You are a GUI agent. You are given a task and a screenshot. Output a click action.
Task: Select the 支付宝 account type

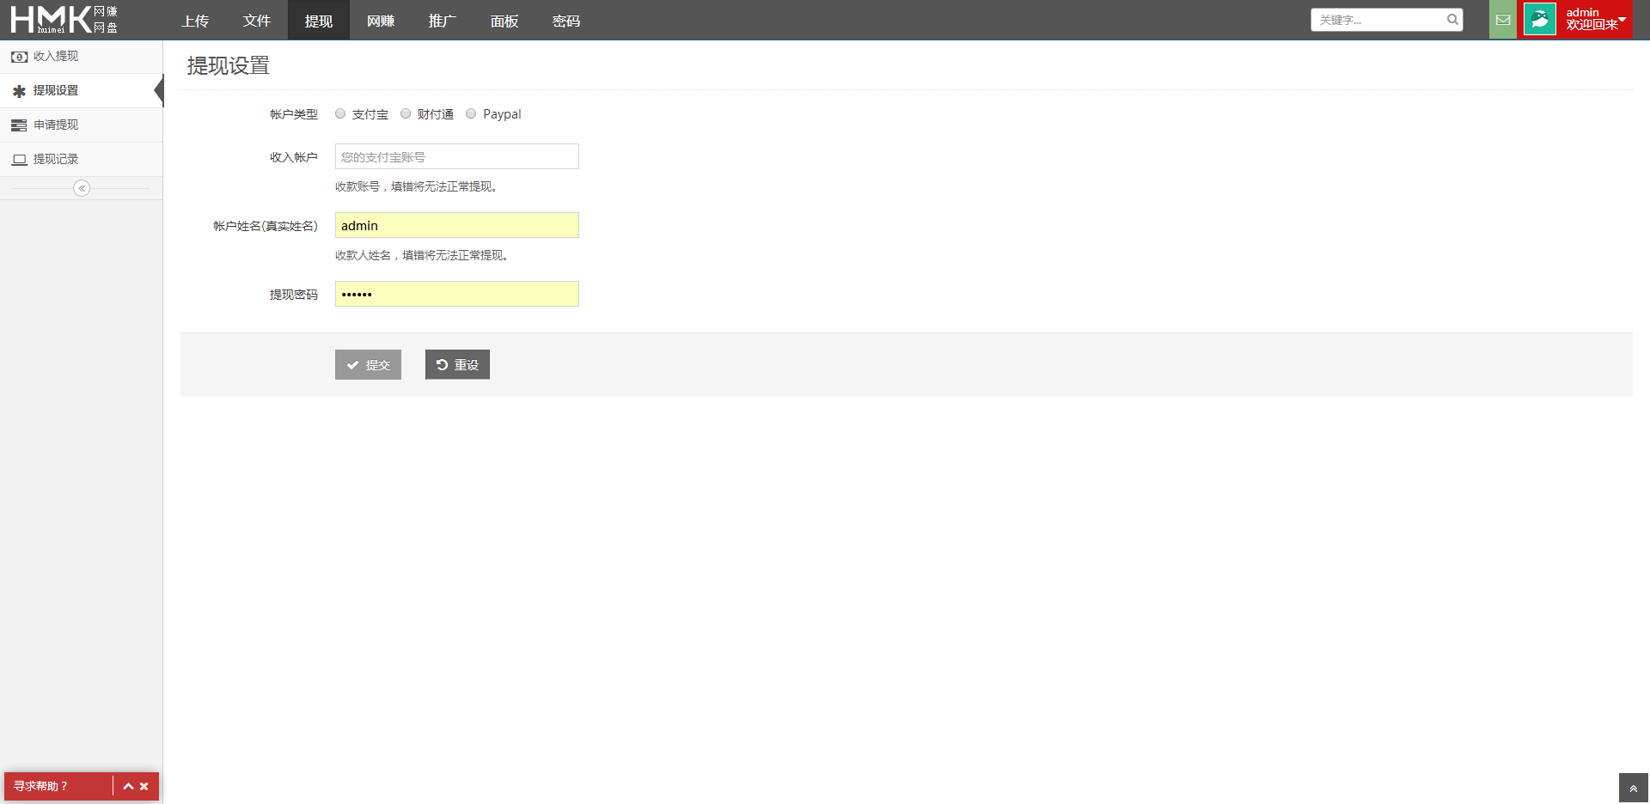[x=340, y=113]
